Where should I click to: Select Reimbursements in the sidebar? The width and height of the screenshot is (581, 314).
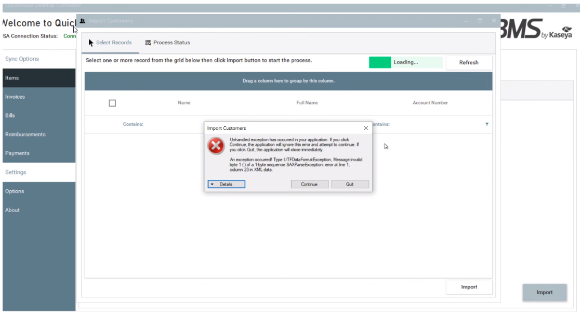(39, 134)
